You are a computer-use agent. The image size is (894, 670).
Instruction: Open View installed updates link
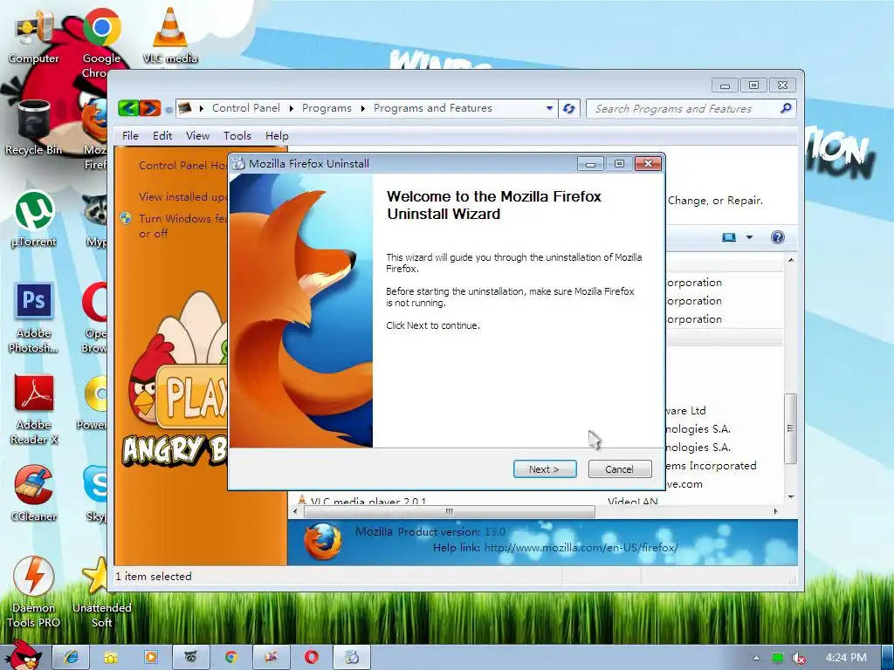[x=182, y=196]
